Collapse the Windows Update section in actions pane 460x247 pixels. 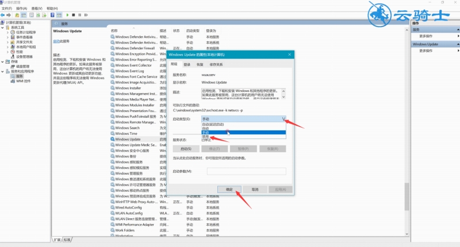[458, 44]
